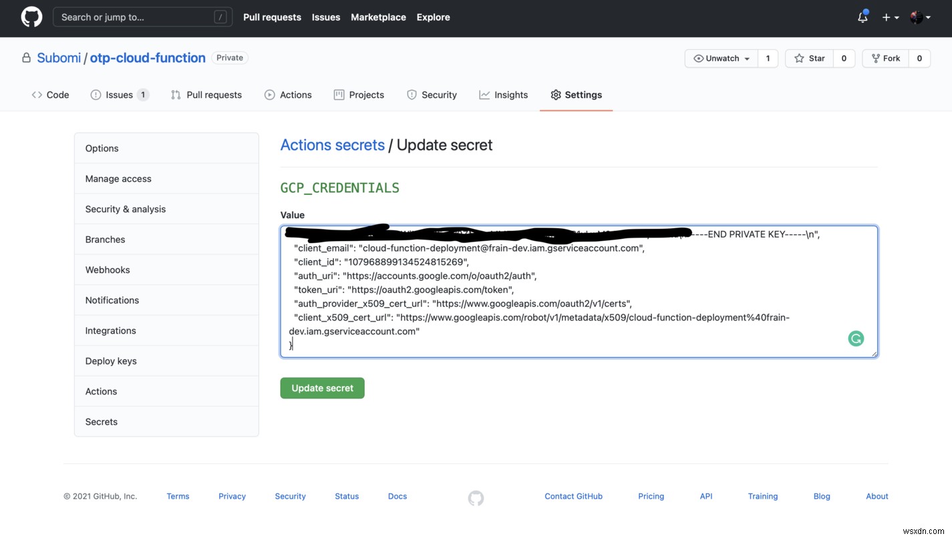The width and height of the screenshot is (952, 538).
Task: Click the GitHub Octocat logo in header
Action: 31,17
